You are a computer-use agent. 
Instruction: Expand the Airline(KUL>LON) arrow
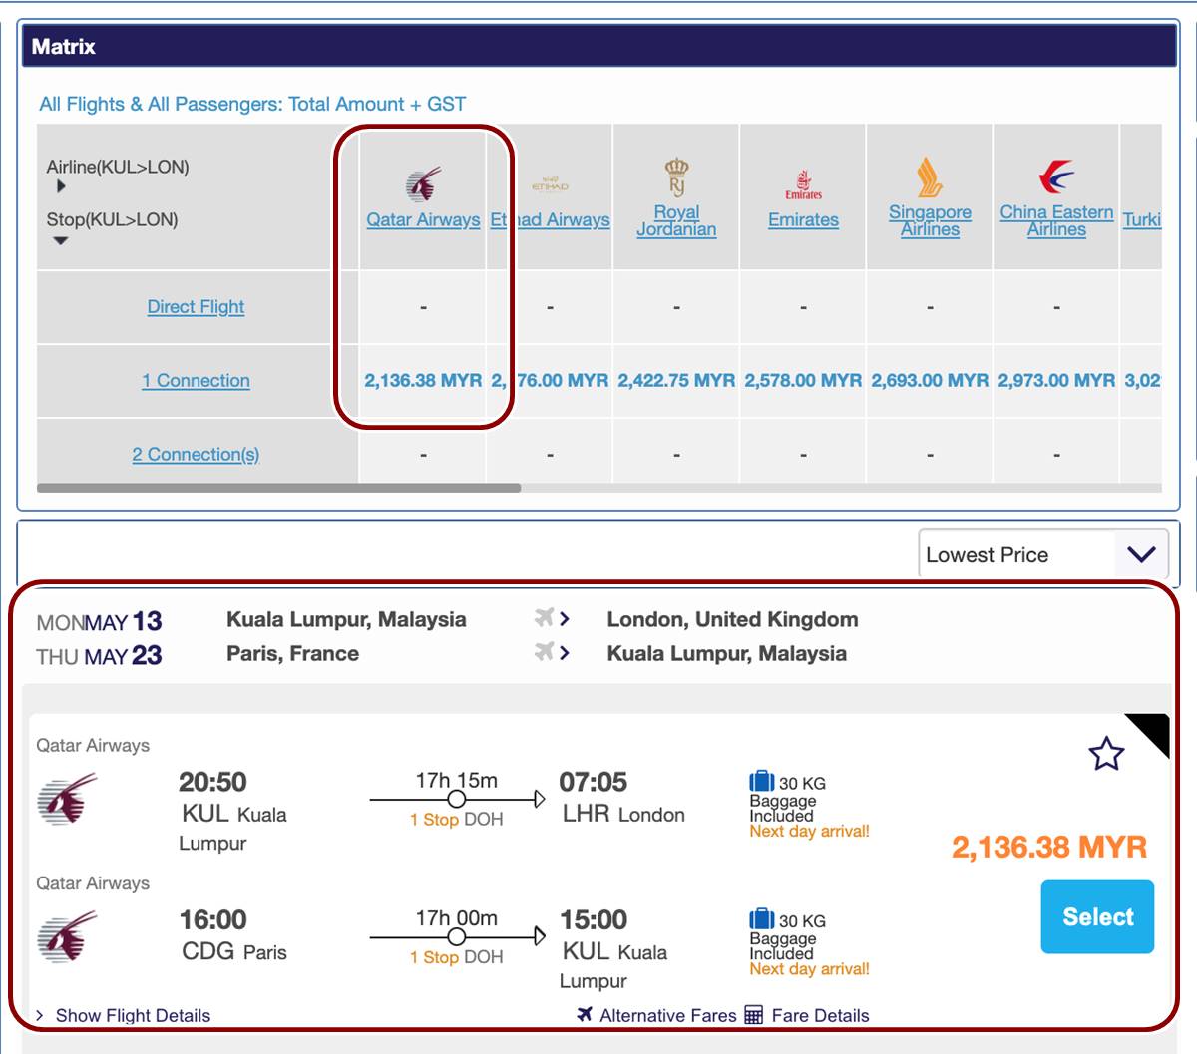point(61,186)
